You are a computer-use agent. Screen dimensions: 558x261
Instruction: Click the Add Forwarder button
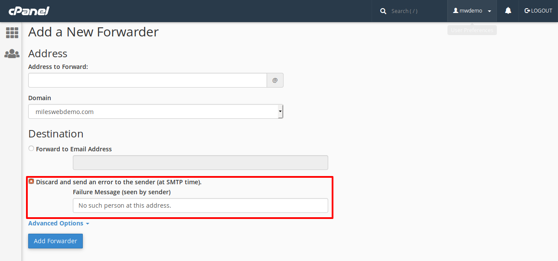(55, 241)
